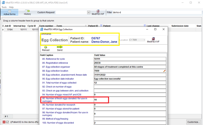Open the History view
This screenshot has height=125, width=203.
coord(28,12)
